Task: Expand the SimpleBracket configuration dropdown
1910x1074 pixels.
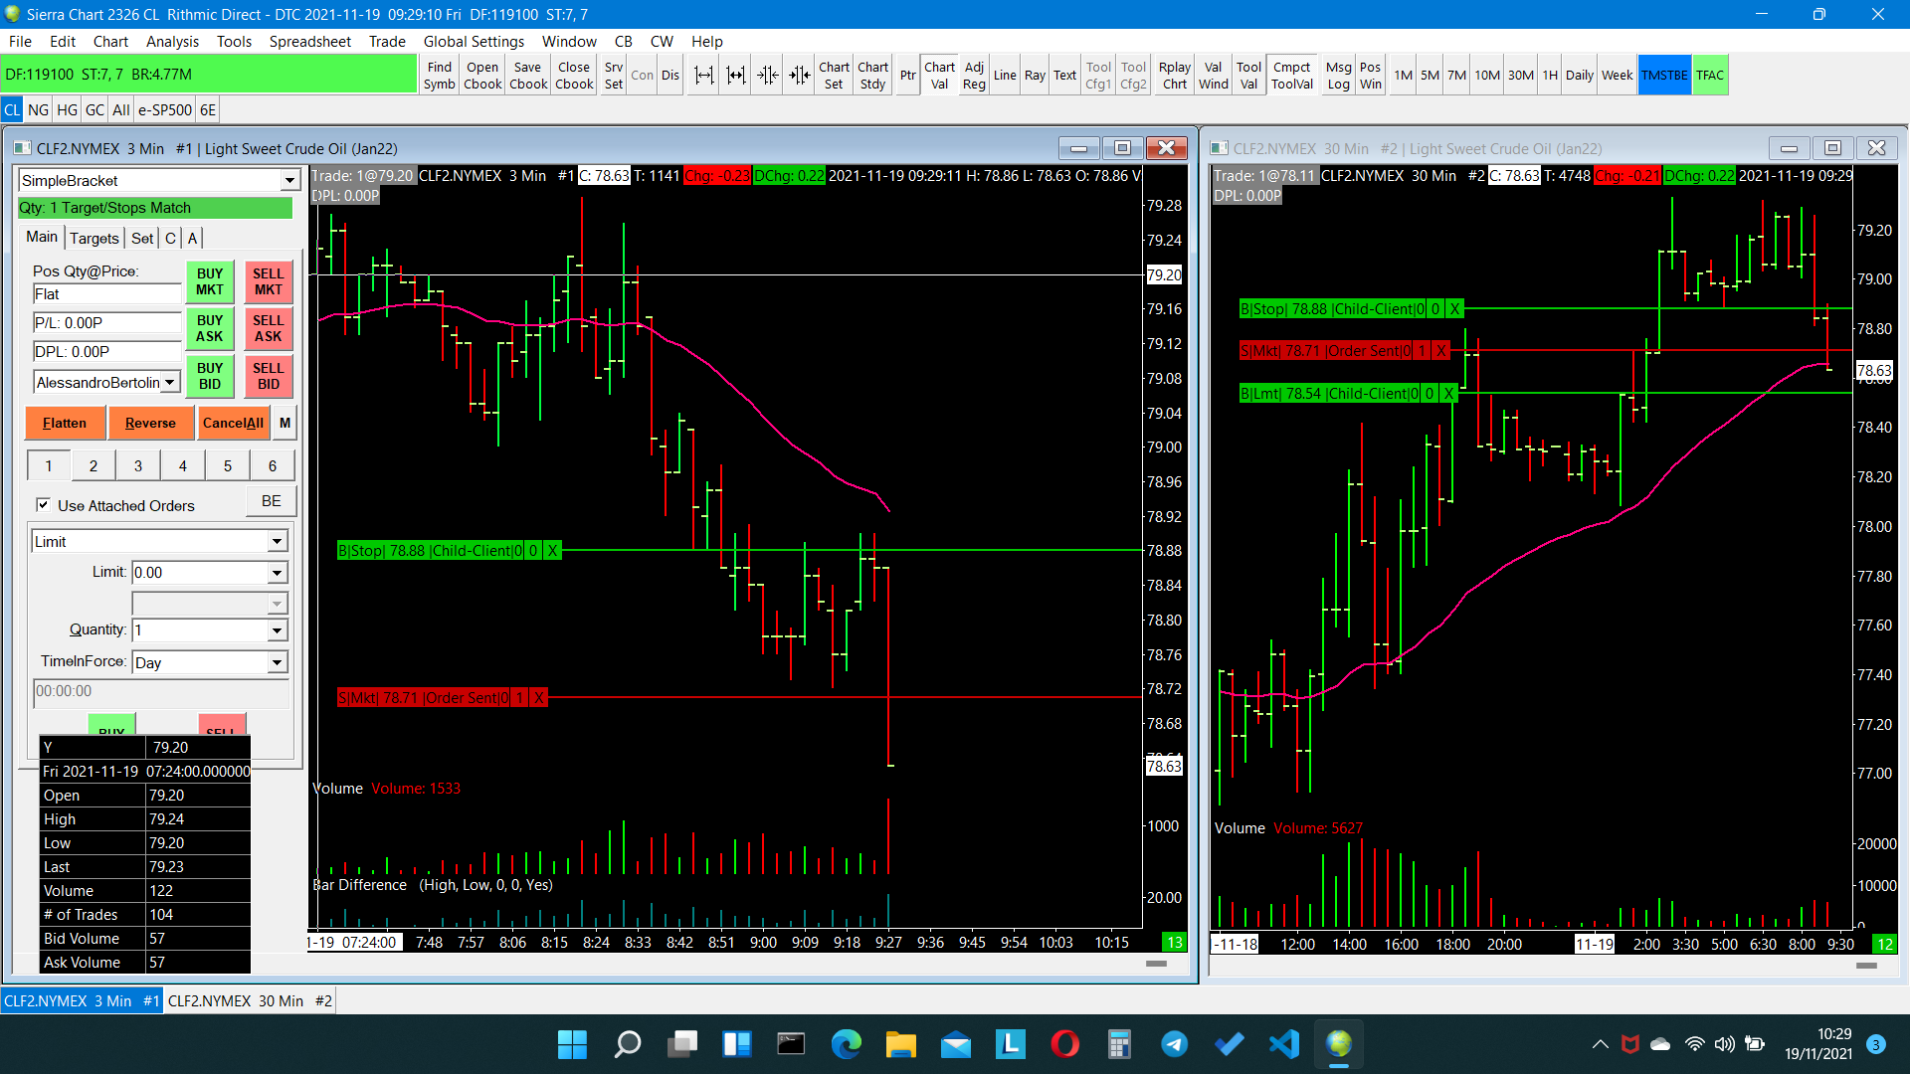Action: click(x=288, y=181)
